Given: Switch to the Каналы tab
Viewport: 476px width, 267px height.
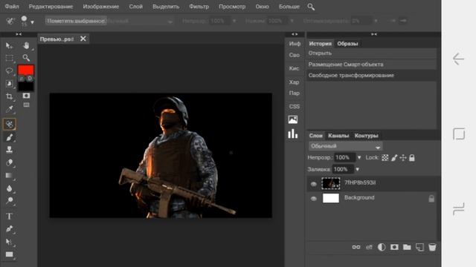Looking at the screenshot, I should point(338,136).
